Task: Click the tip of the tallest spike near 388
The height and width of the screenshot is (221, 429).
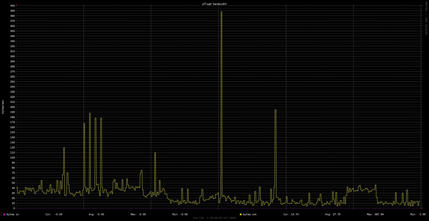Action: (x=221, y=12)
